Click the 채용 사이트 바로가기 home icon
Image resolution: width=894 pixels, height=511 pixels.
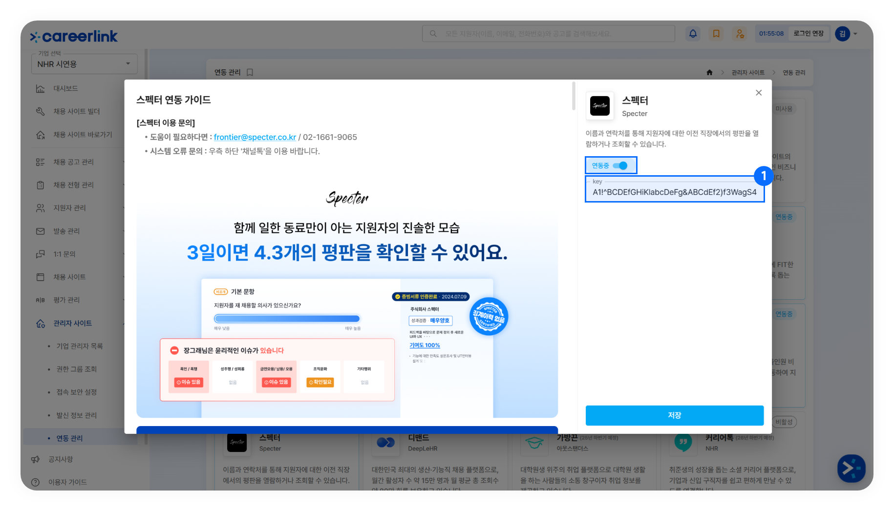[x=41, y=135]
